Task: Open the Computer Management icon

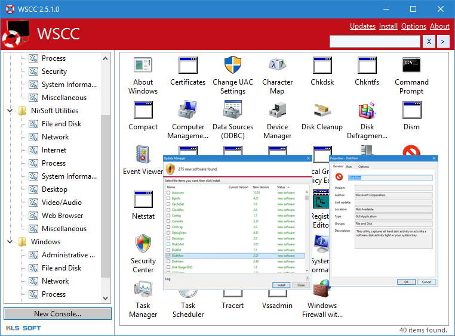Action: coord(187,110)
